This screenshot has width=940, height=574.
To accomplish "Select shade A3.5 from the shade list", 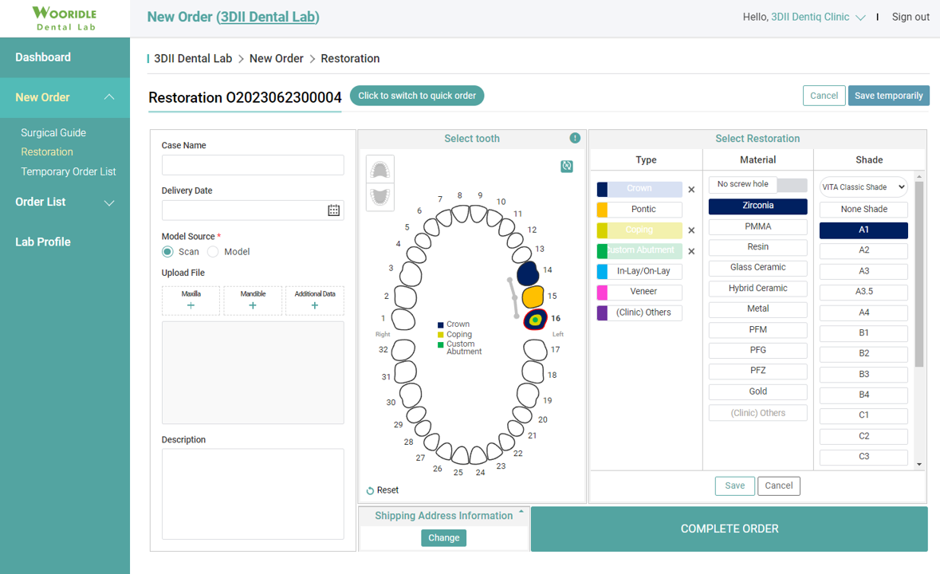I will [x=863, y=292].
